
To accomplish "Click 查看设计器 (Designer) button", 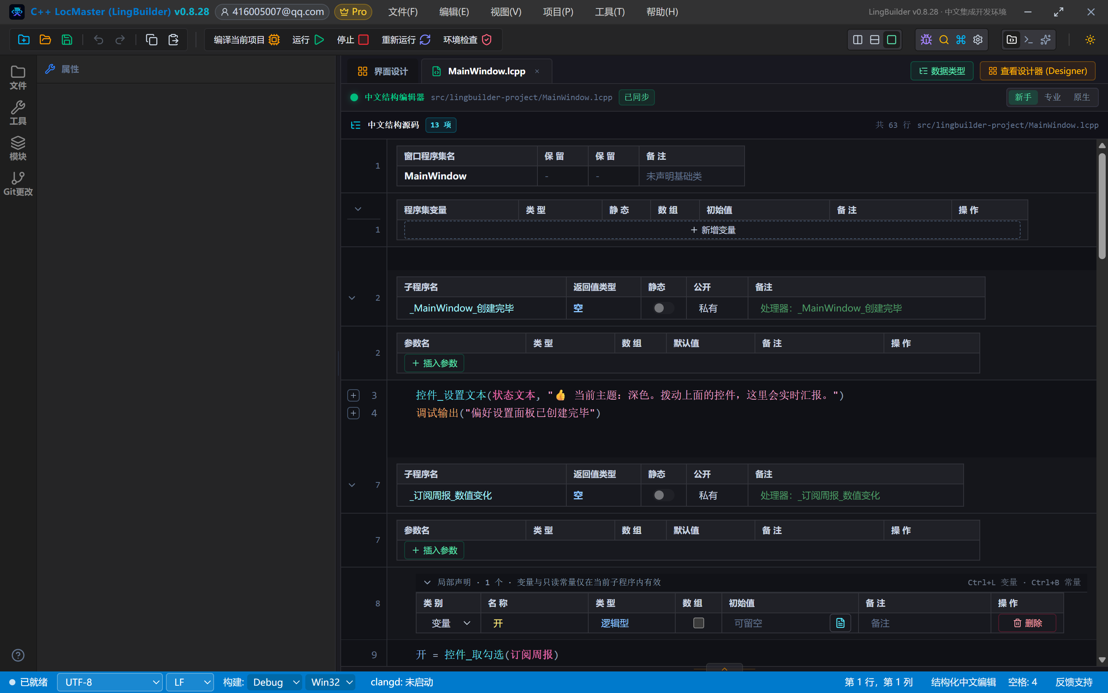I will point(1038,71).
